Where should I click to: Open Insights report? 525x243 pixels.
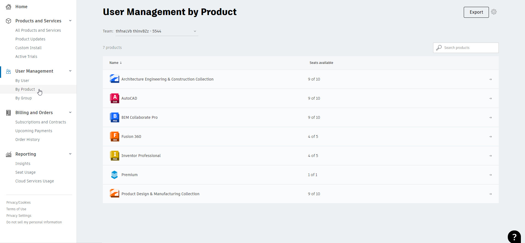point(23,164)
